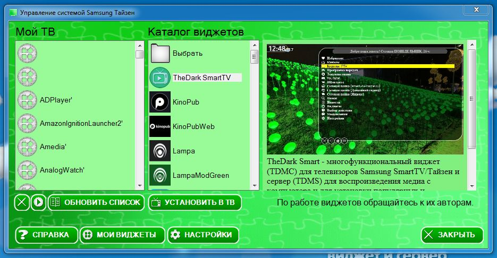Select the TheDark SmartTV icon
The image size is (497, 258).
[x=160, y=78]
